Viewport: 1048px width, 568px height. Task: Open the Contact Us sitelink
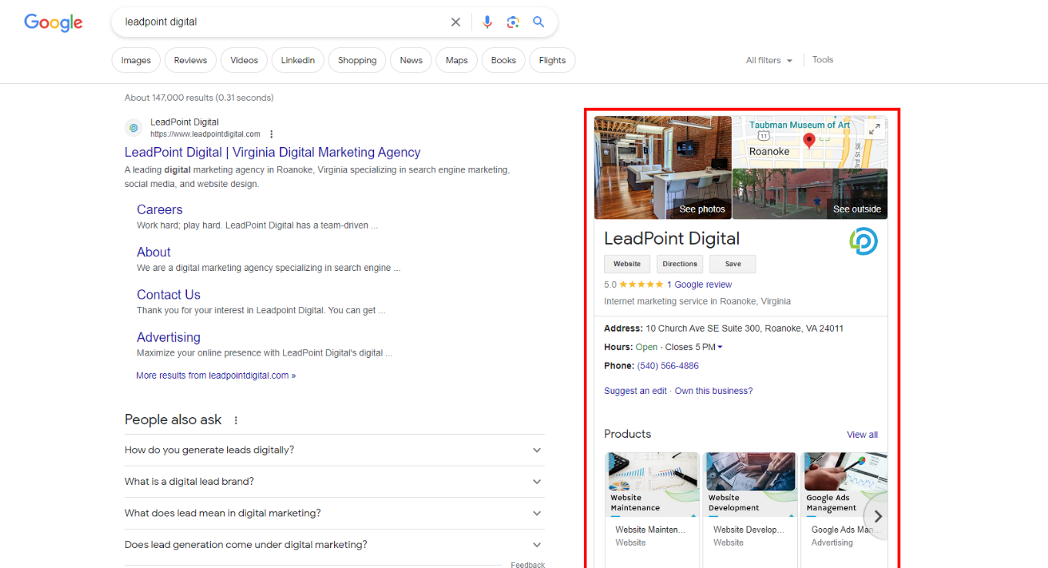point(169,295)
